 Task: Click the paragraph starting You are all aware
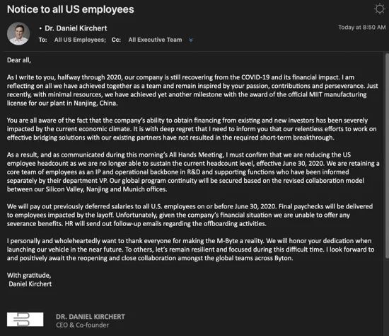pyautogui.click(x=192, y=129)
